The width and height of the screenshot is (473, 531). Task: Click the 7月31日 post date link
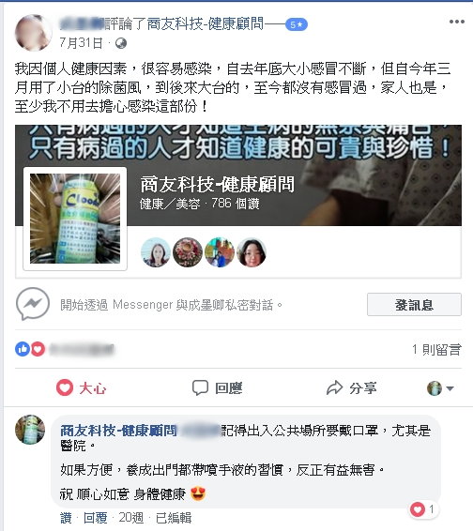pos(81,43)
